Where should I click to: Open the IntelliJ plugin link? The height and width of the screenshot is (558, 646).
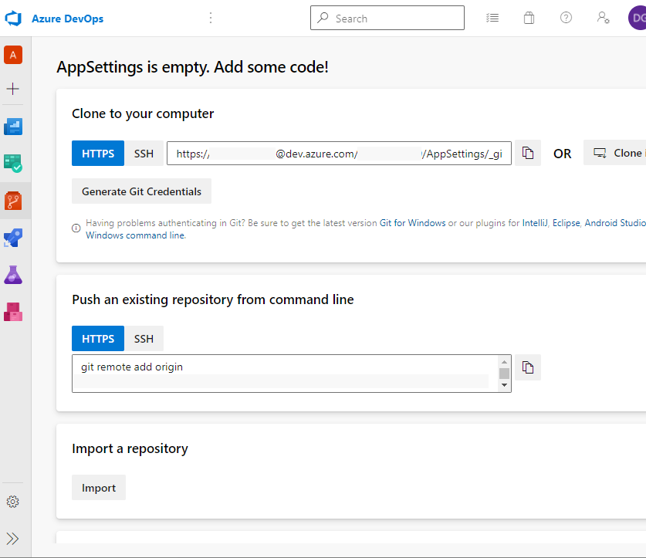pos(535,223)
